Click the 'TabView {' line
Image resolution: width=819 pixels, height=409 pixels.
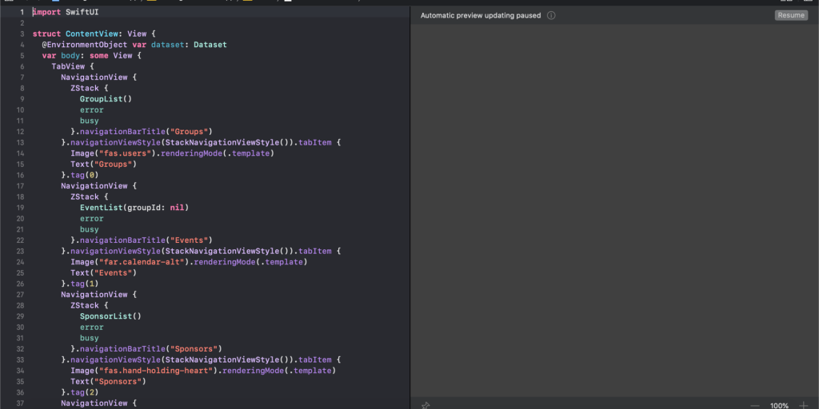(x=72, y=66)
